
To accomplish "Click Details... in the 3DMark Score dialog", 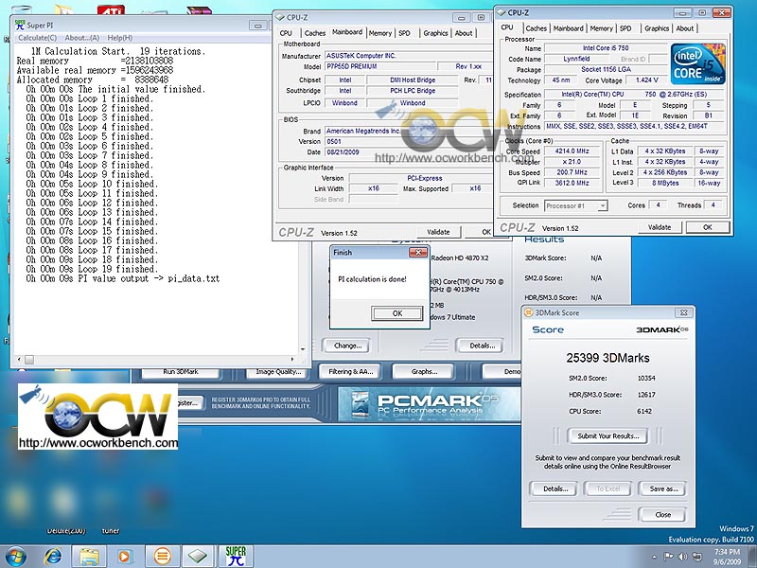I will pyautogui.click(x=555, y=488).
